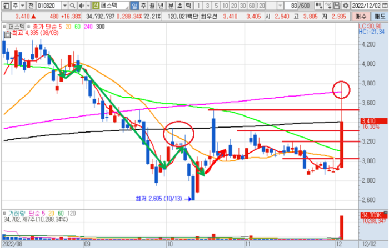This screenshot has width=389, height=248.
Task: Choose the 60 interval button
Action: (x=252, y=6)
